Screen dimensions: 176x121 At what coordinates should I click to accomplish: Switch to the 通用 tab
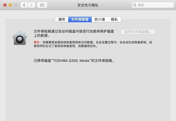click(x=62, y=19)
